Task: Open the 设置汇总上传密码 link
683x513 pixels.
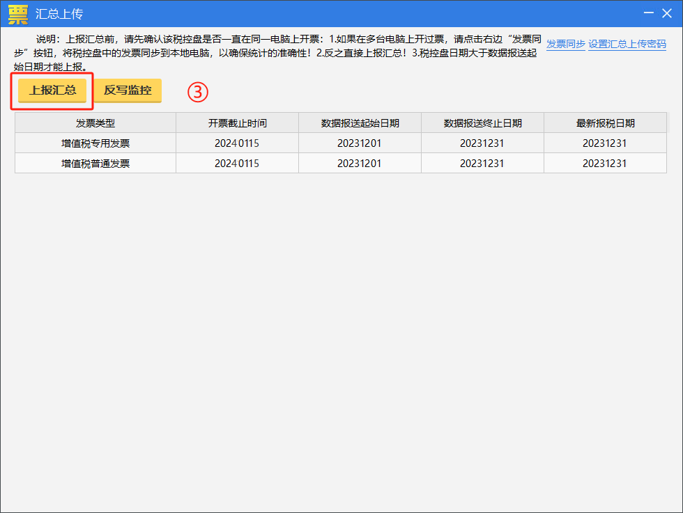Action: coord(627,44)
